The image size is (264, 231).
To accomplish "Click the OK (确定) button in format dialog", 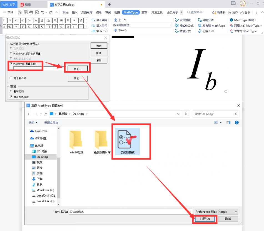I will [99, 46].
